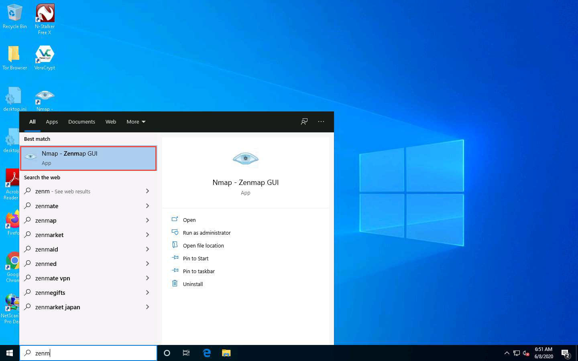The height and width of the screenshot is (361, 578).
Task: Select Pin to taskbar for Zenmap
Action: pos(199,271)
